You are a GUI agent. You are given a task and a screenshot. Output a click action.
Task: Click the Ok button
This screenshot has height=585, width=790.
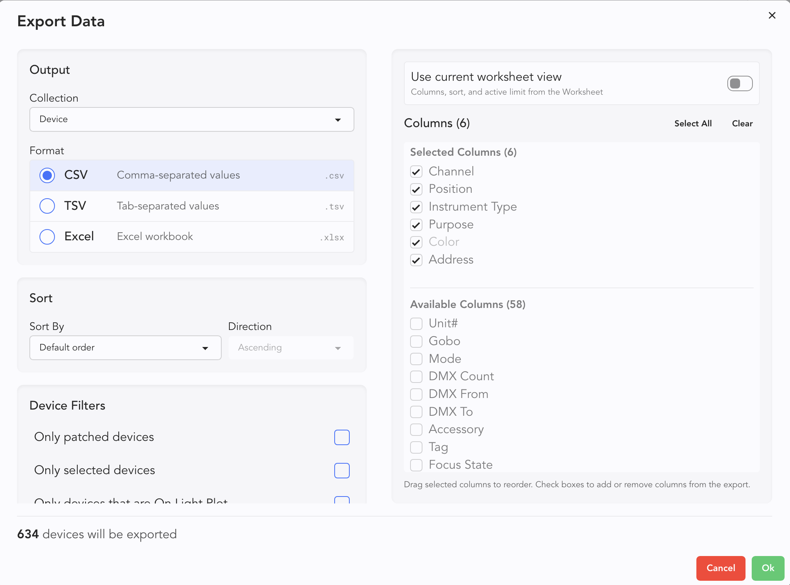pyautogui.click(x=768, y=568)
